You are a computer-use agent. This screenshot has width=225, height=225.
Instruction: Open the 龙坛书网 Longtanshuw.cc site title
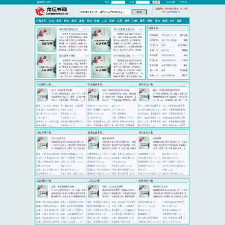pos(57,11)
